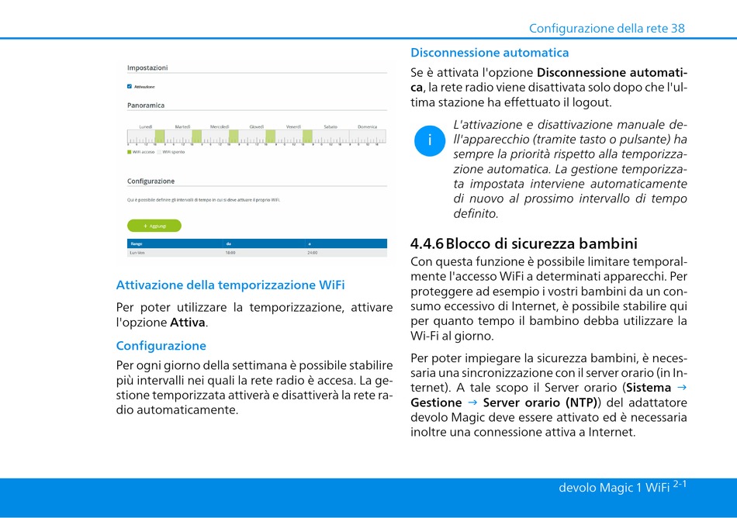Click the Giovedì day label

(257, 127)
